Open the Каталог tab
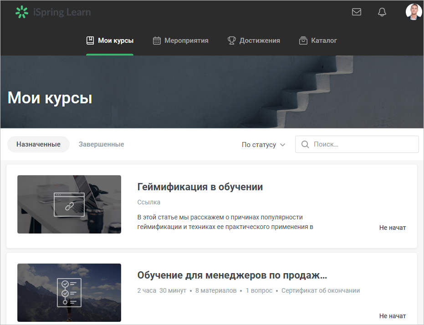 pyautogui.click(x=318, y=41)
